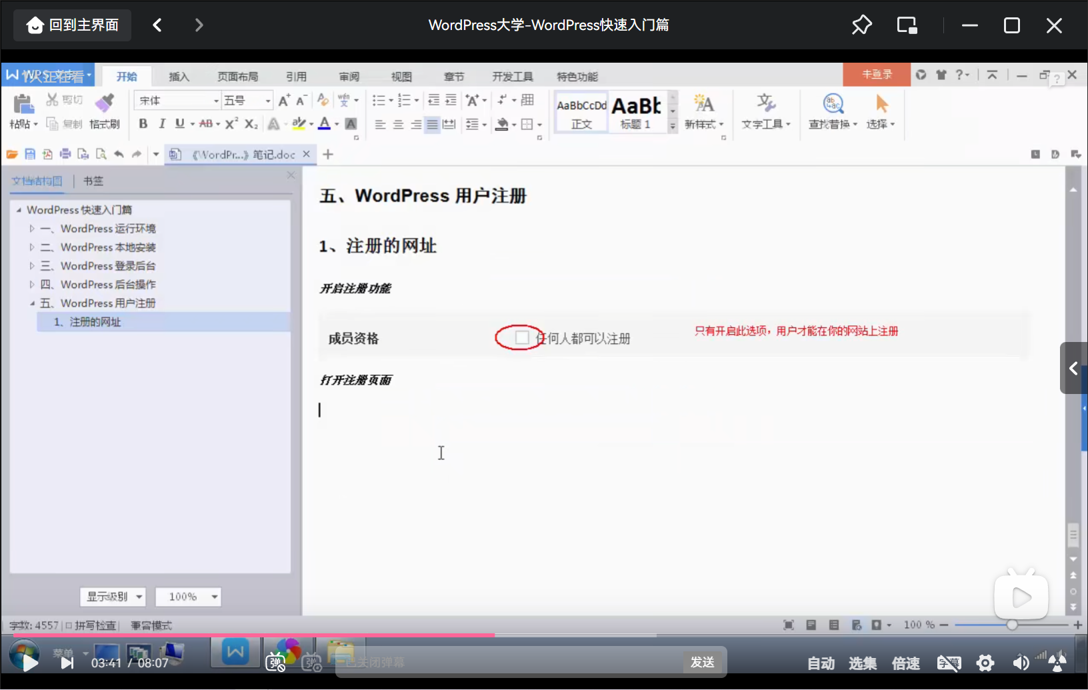Click the 未登录 login button

pyautogui.click(x=877, y=74)
